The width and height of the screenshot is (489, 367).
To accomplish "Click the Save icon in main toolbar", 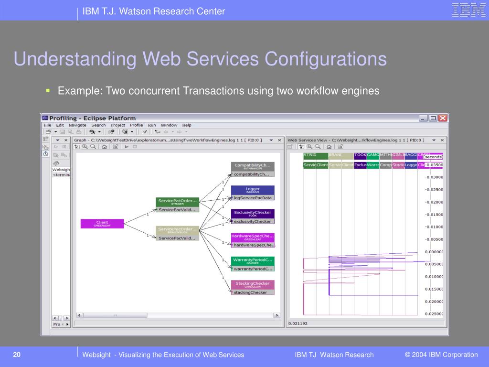I will tap(63, 132).
